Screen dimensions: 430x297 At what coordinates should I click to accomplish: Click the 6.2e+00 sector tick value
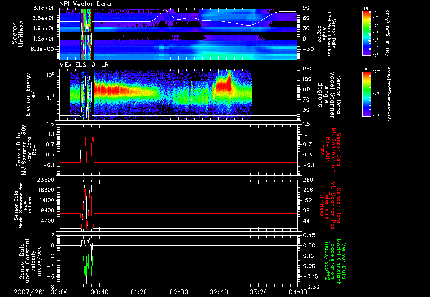43,49
